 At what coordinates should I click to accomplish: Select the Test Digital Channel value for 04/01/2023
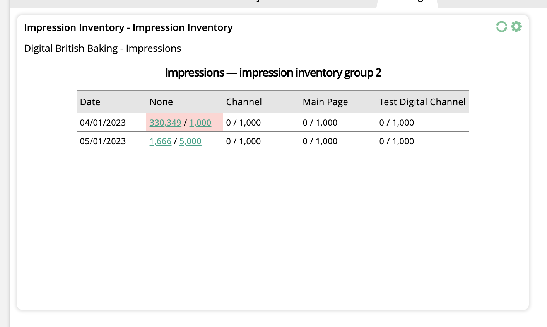click(397, 123)
